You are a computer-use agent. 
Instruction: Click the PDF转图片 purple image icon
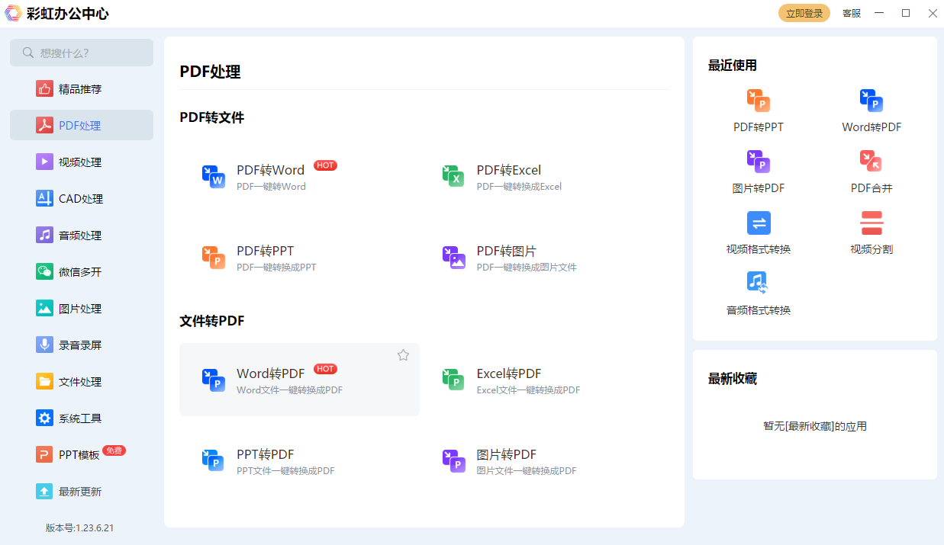[454, 258]
